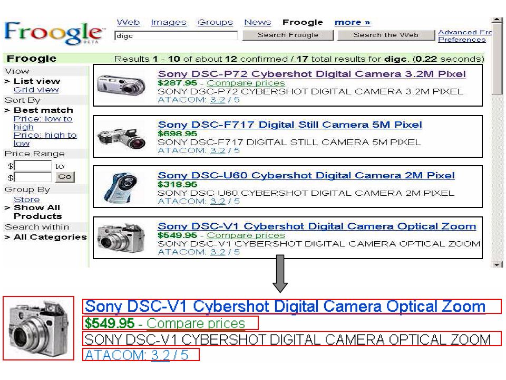Open Sony DSC-F717 Digital Still Camera link

(x=290, y=125)
